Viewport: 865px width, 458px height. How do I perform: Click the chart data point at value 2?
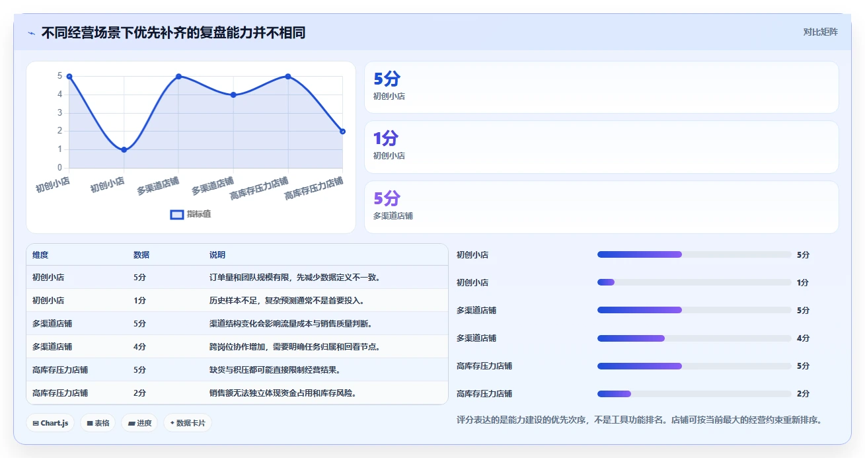[342, 131]
